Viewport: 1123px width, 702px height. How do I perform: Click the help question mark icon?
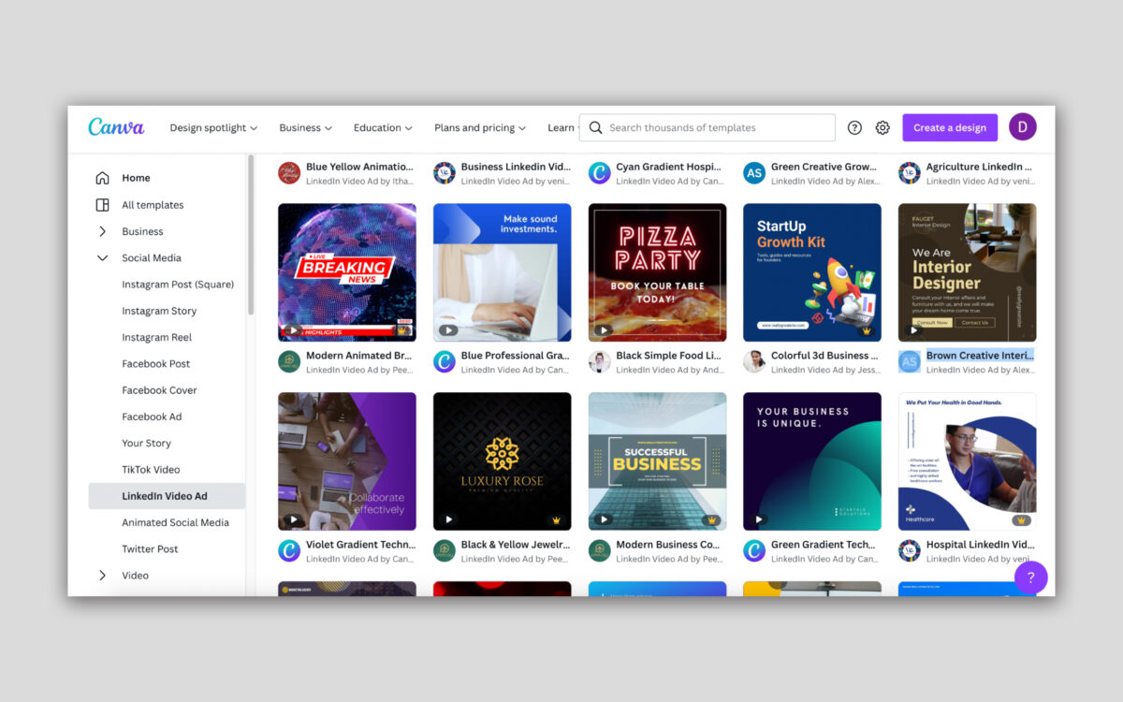point(853,127)
